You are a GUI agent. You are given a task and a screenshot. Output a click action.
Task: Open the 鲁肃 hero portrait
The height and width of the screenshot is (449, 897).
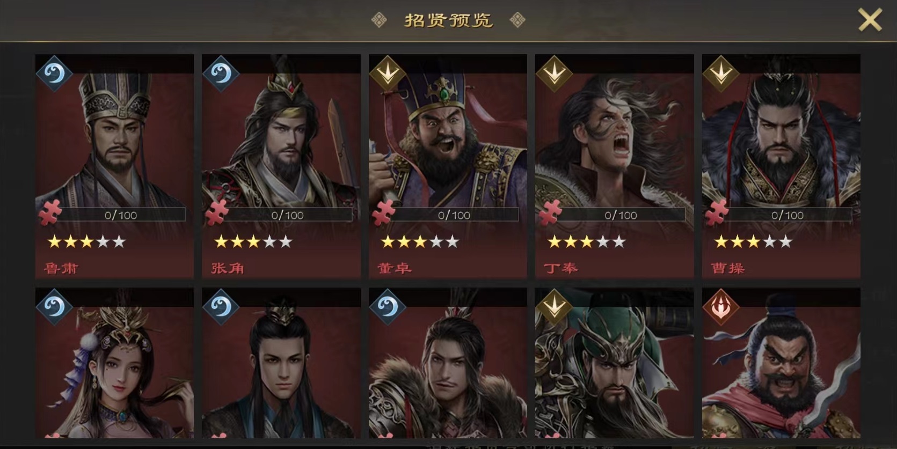tap(114, 139)
